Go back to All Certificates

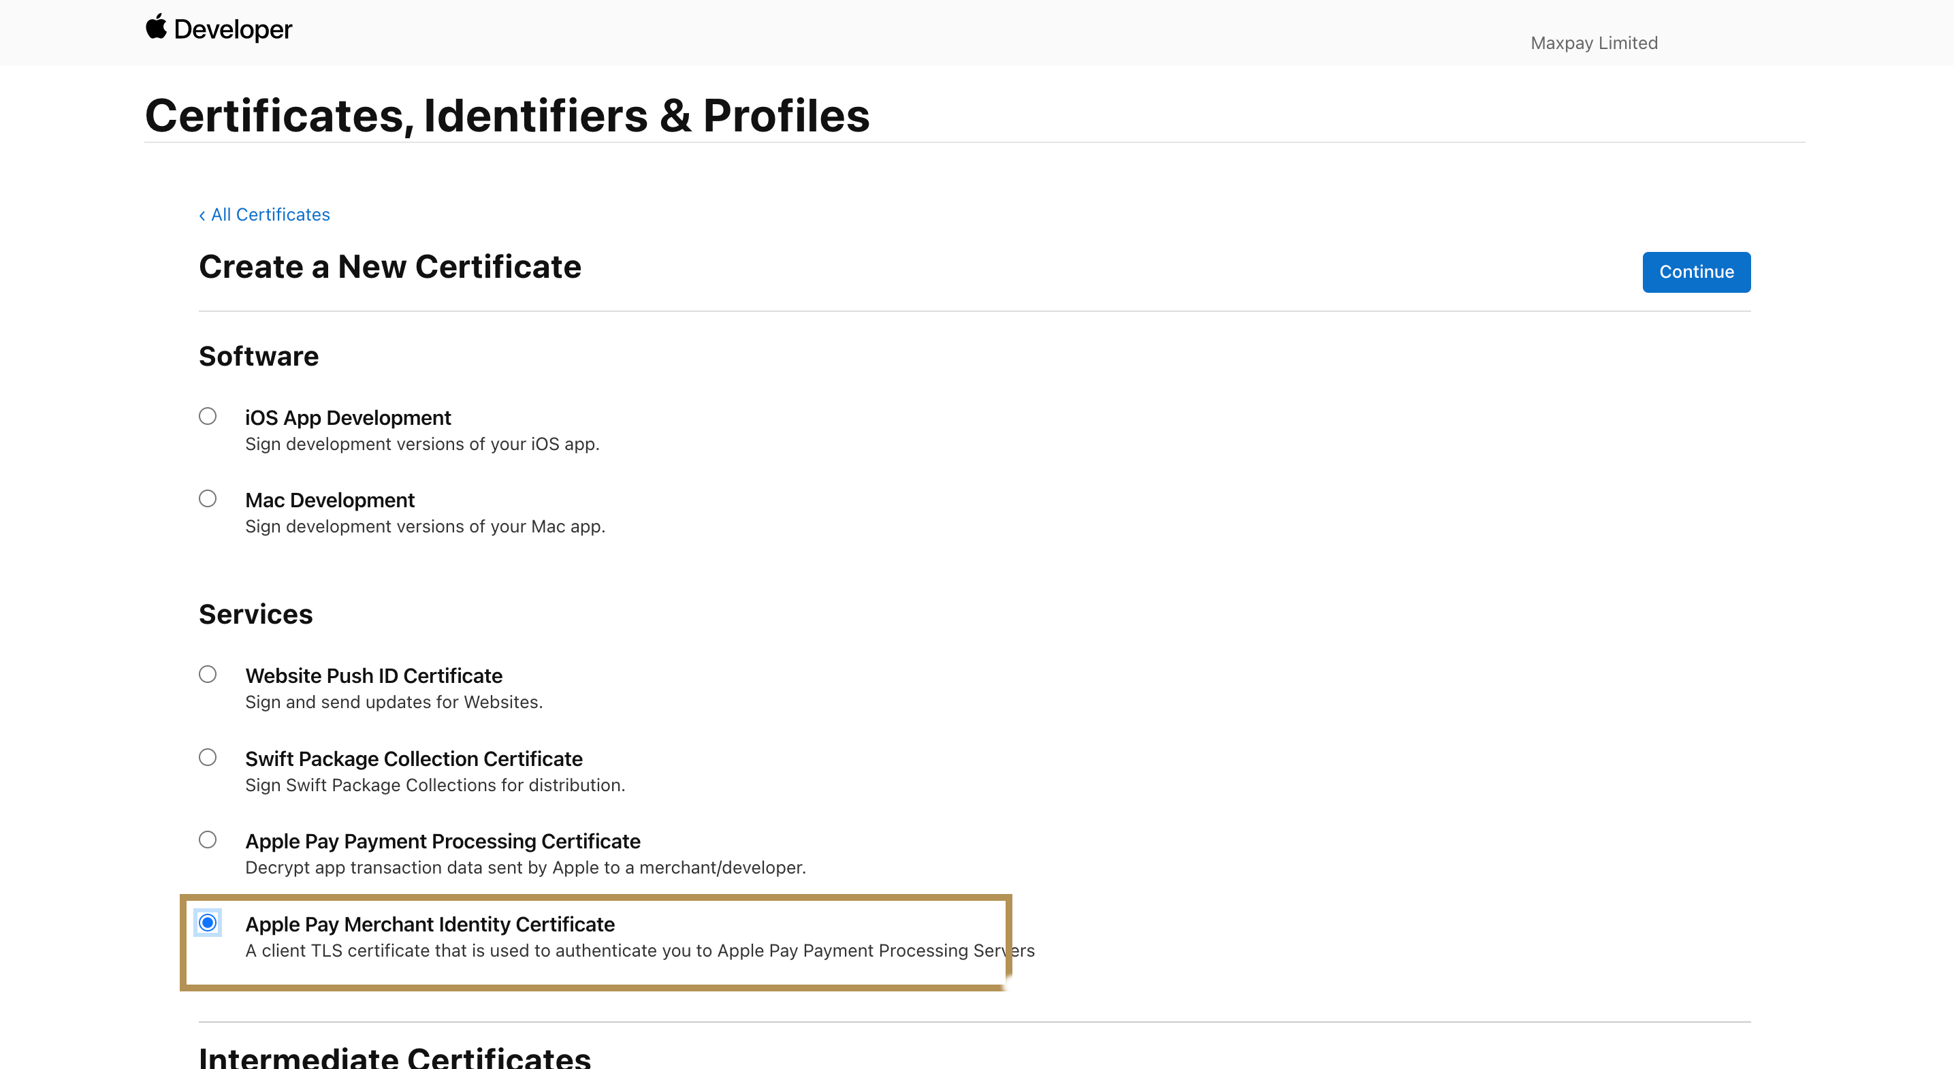270,214
